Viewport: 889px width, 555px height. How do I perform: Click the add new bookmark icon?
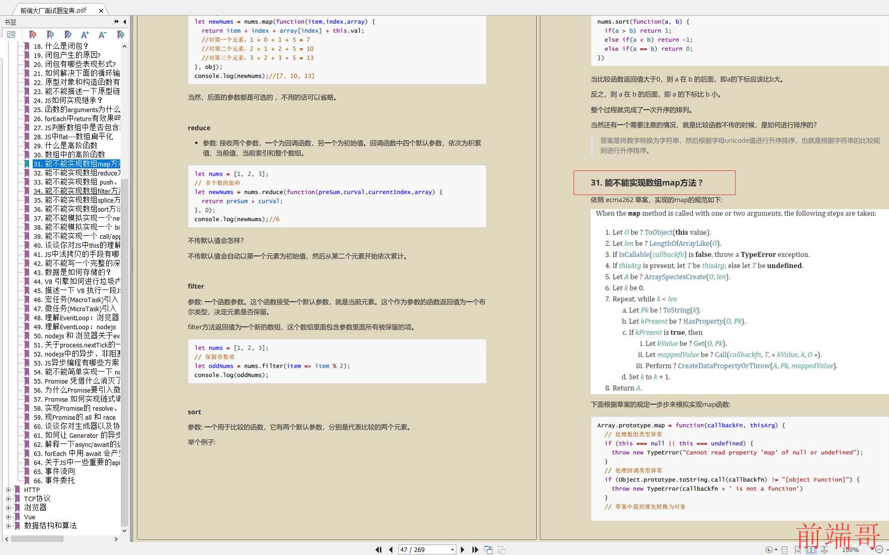(x=50, y=35)
